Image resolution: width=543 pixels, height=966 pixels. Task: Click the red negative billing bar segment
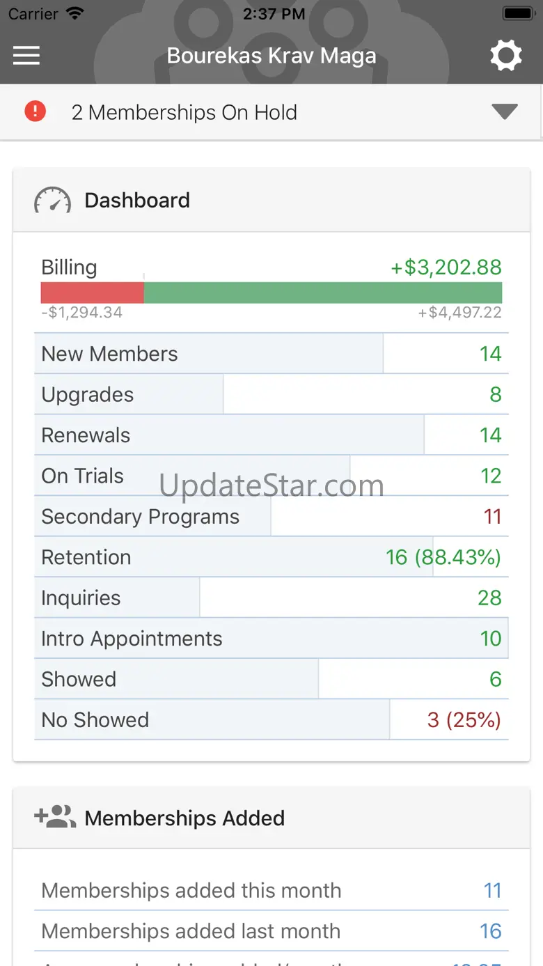[x=92, y=293]
